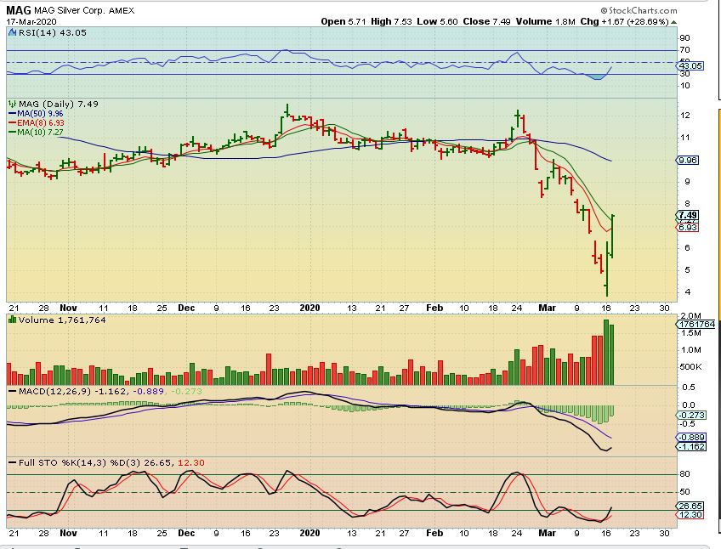Viewport: 721px width, 549px height.
Task: Select the bold MAG ticker symbol in header
Action: click(x=19, y=10)
